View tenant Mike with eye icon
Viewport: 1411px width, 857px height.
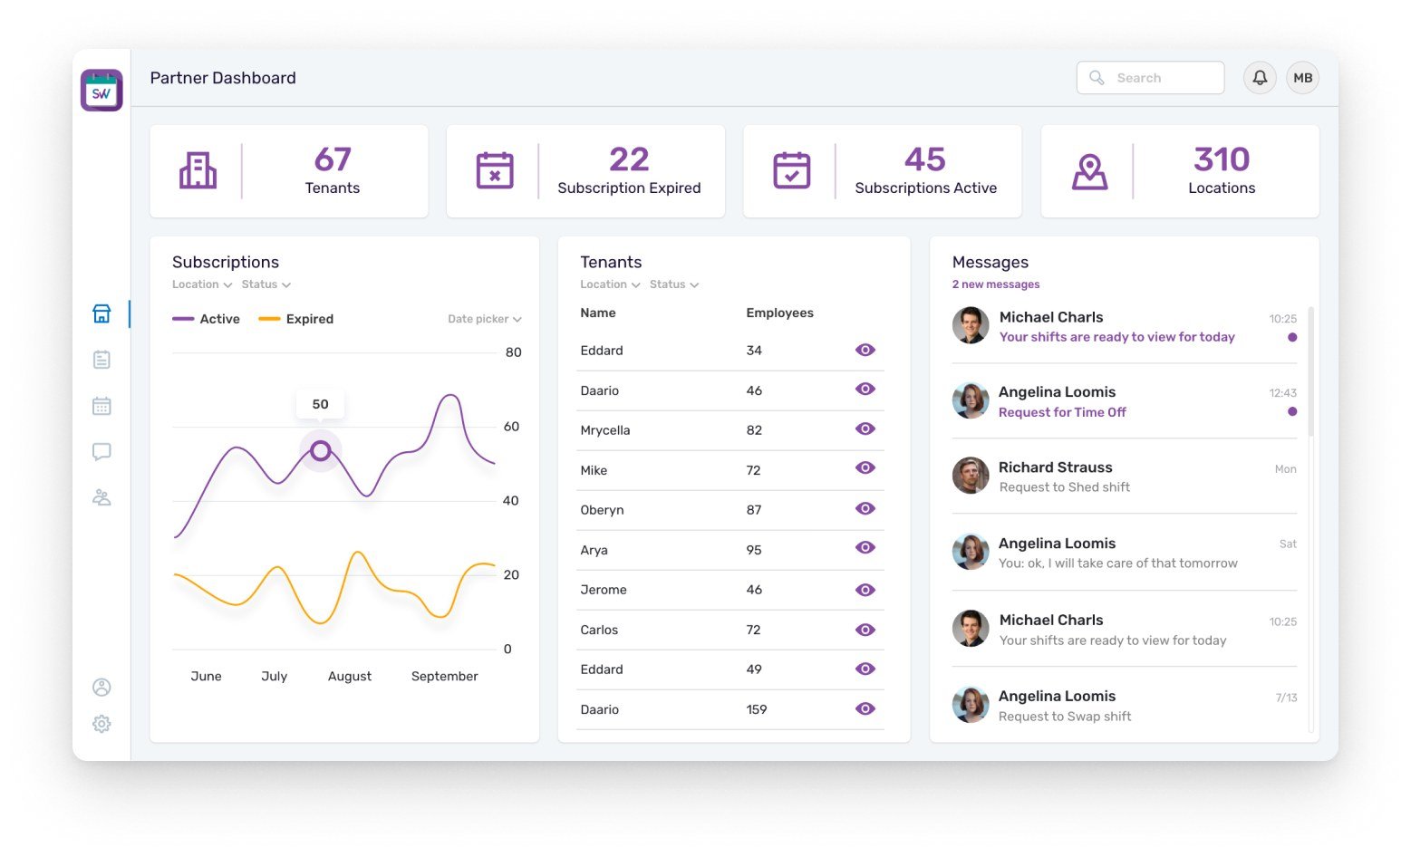click(865, 468)
